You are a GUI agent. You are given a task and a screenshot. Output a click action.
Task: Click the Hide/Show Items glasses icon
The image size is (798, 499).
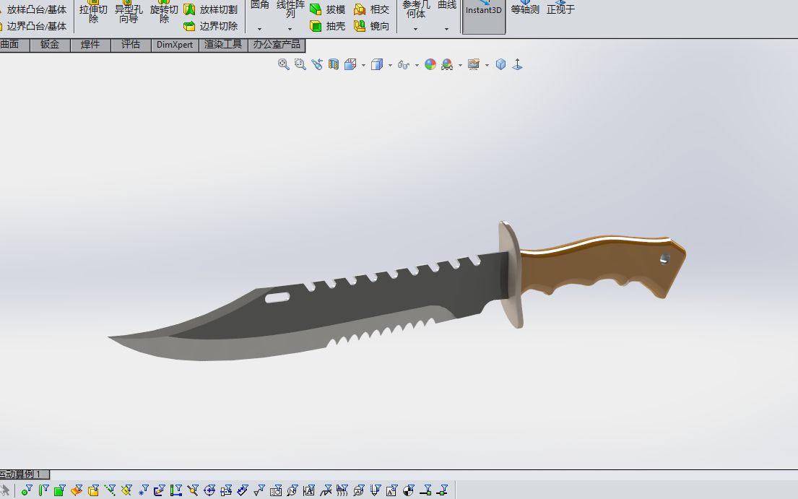[404, 64]
